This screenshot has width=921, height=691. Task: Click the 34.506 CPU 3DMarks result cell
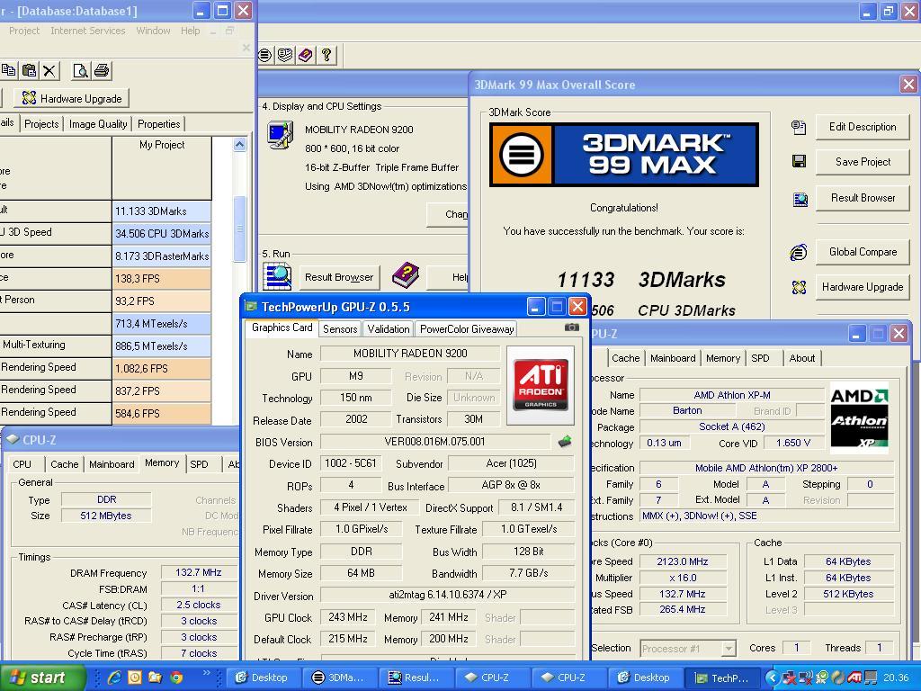pos(162,234)
